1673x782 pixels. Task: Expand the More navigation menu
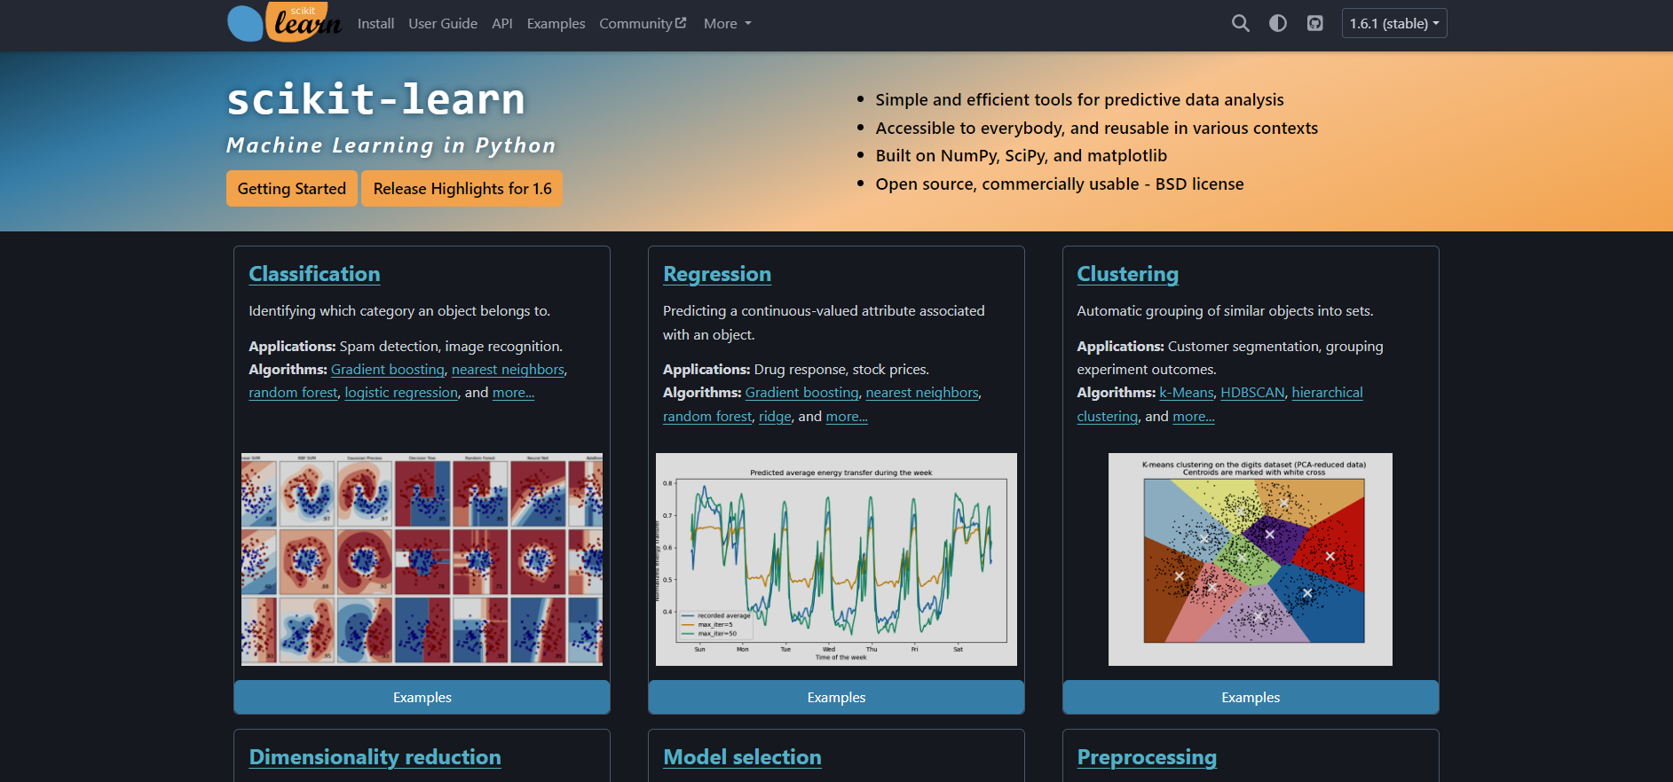pyautogui.click(x=727, y=24)
